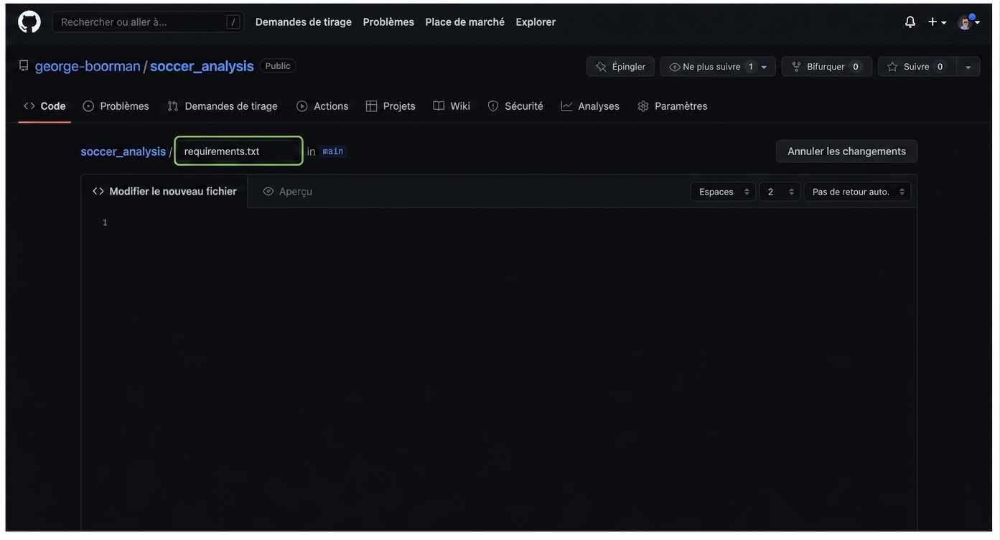The image size is (1000, 540).
Task: Open the Demandes de tirage repository tab
Action: 223,106
